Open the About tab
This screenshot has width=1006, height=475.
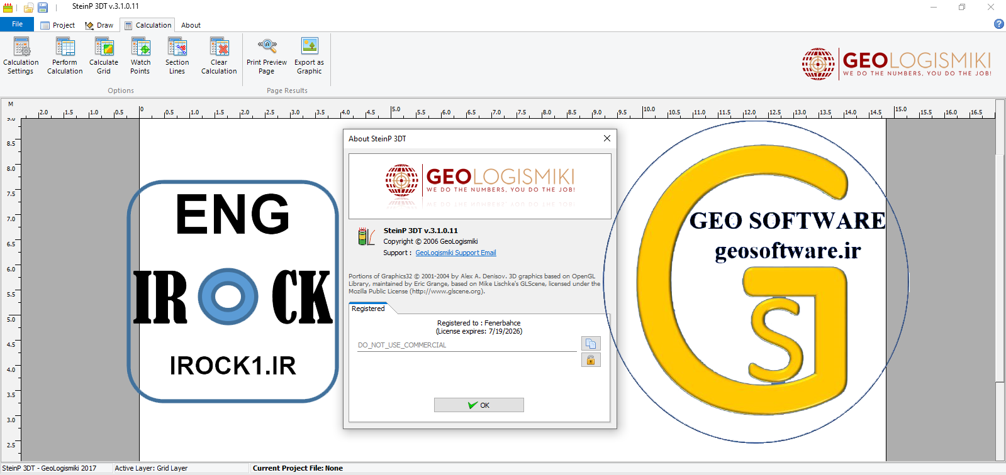pos(191,25)
